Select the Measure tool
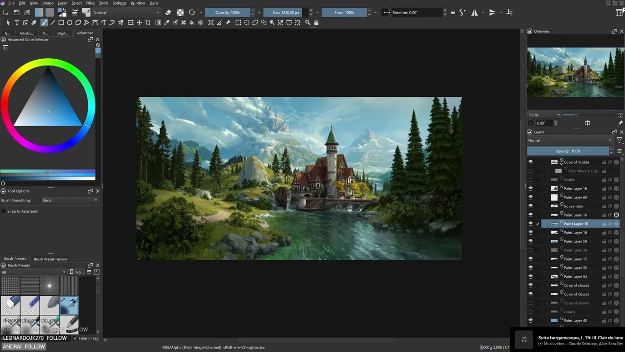The width and height of the screenshot is (625, 352). click(219, 22)
